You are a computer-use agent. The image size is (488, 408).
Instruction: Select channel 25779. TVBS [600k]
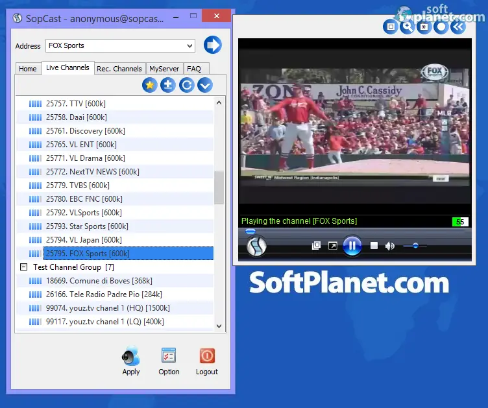[115, 186]
